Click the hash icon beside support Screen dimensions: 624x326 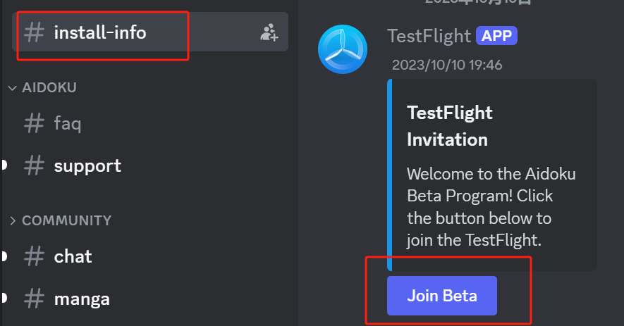[x=34, y=165]
